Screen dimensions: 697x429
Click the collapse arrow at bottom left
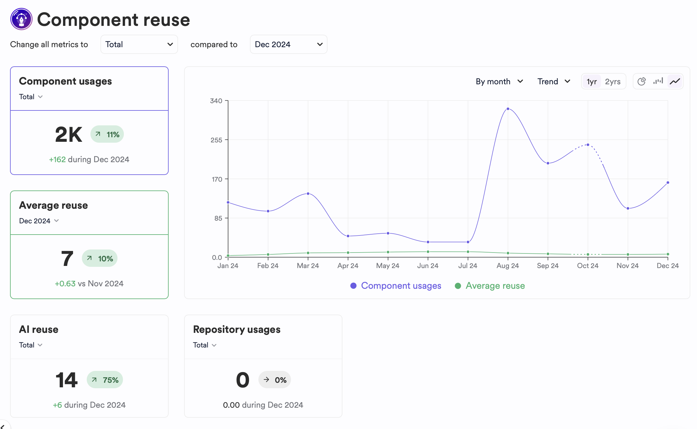point(2,426)
